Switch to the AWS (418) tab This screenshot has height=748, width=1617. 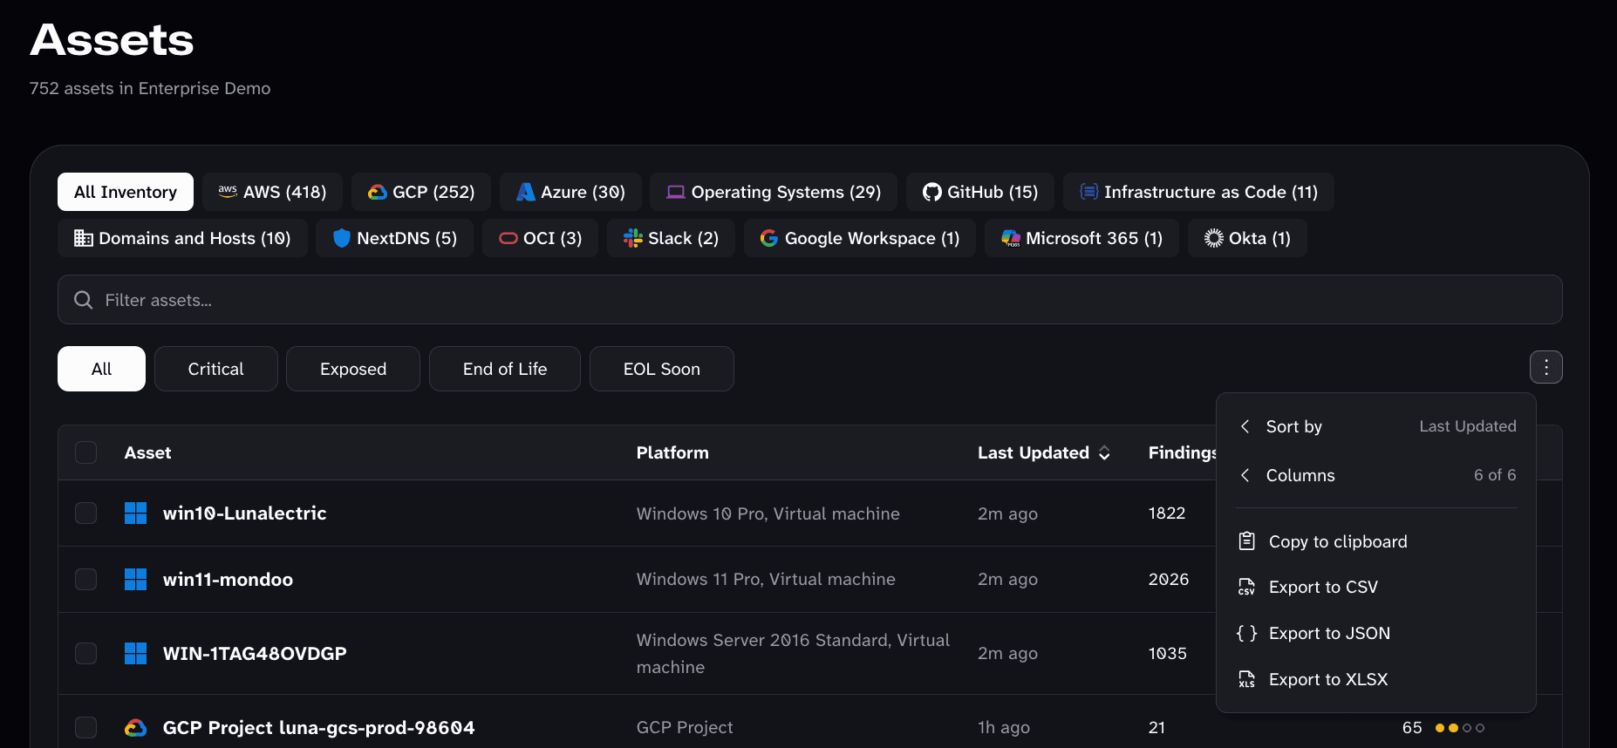coord(272,192)
